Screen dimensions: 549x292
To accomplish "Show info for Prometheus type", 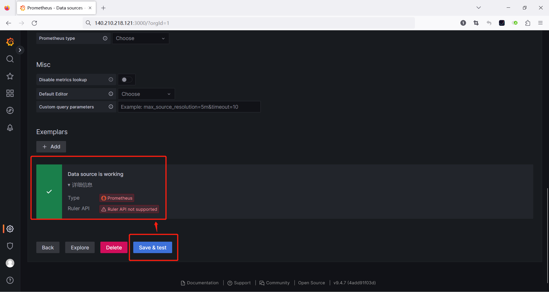I will (105, 38).
